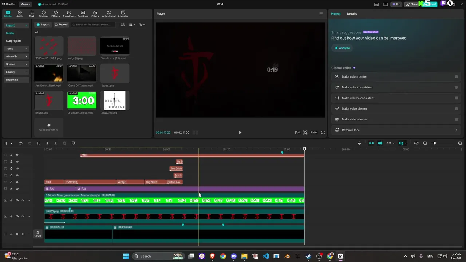The image size is (466, 262).
Task: Open Subprojects in sidebar
Action: [x=13, y=41]
